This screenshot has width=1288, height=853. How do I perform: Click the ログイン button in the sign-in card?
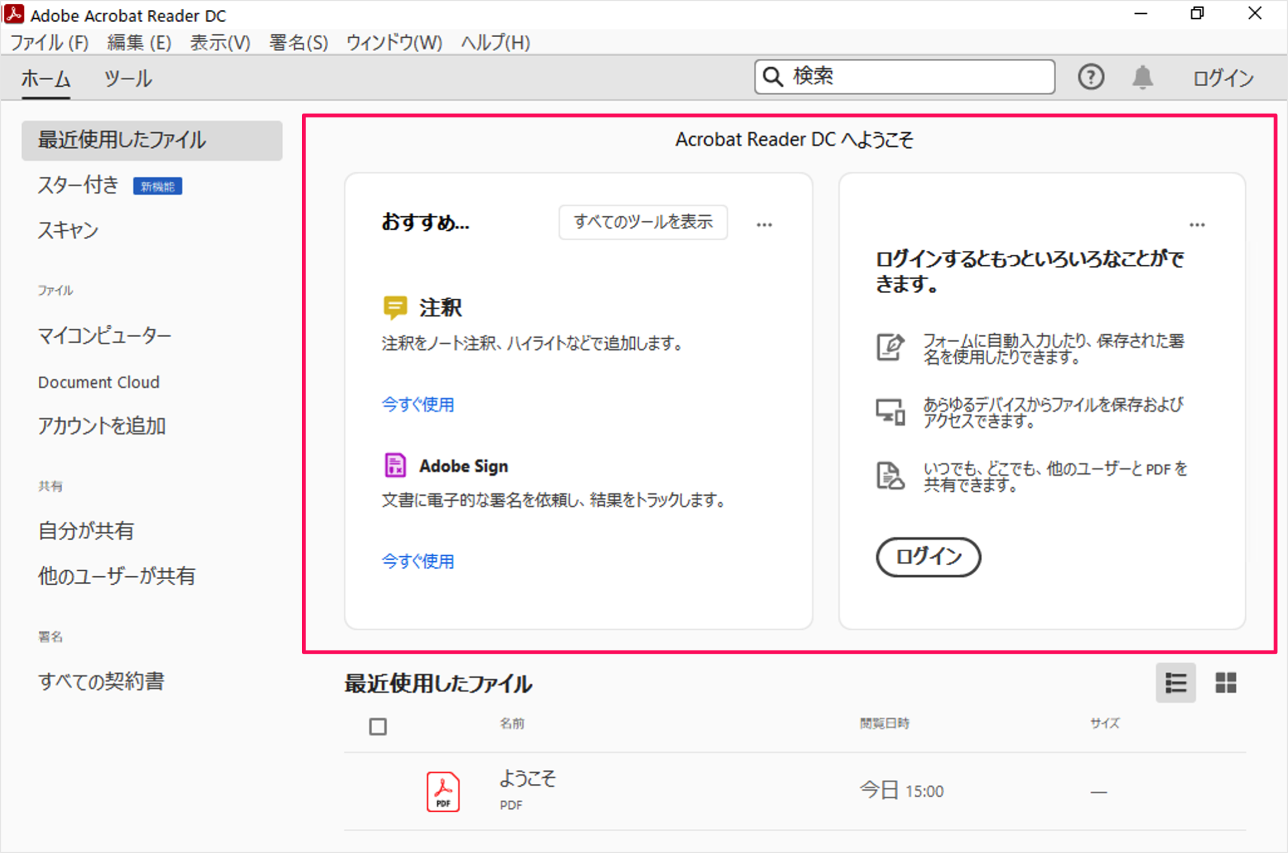(928, 557)
